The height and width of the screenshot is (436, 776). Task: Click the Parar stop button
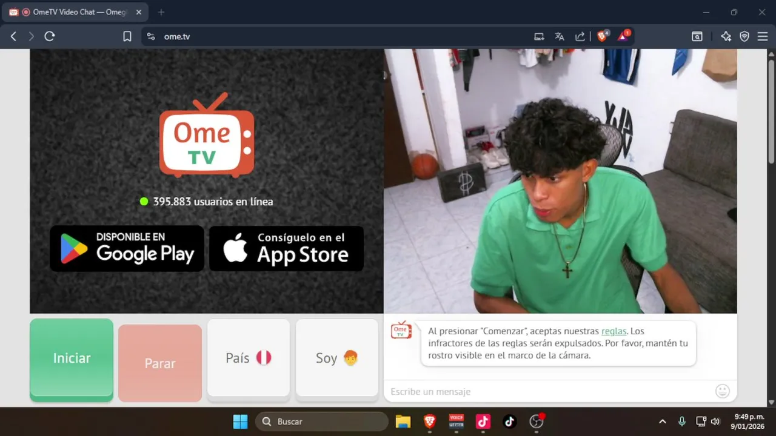click(x=160, y=363)
